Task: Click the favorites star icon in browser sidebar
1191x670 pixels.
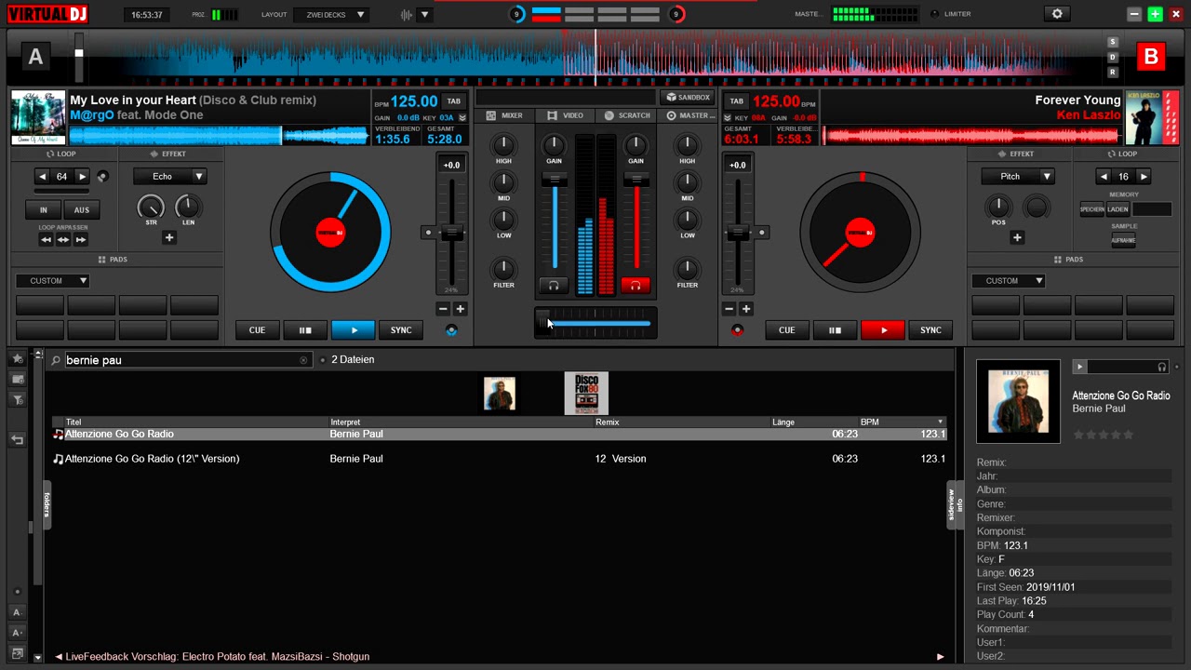Action: point(17,358)
